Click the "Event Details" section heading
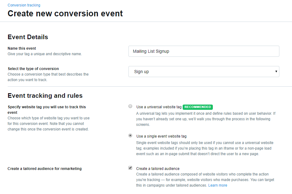Image resolution: width=292 pixels, height=194 pixels. pyautogui.click(x=28, y=37)
